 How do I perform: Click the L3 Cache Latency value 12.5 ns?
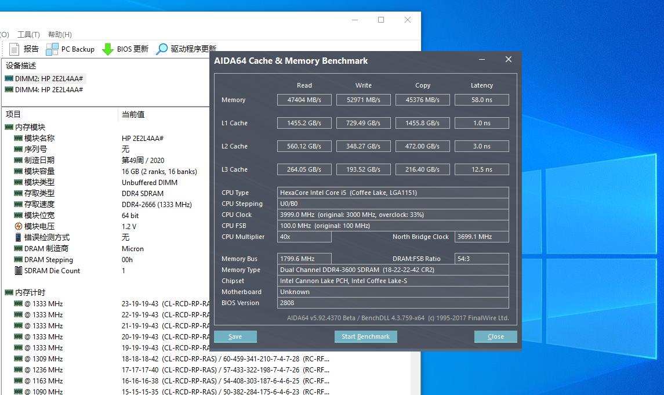pos(482,169)
